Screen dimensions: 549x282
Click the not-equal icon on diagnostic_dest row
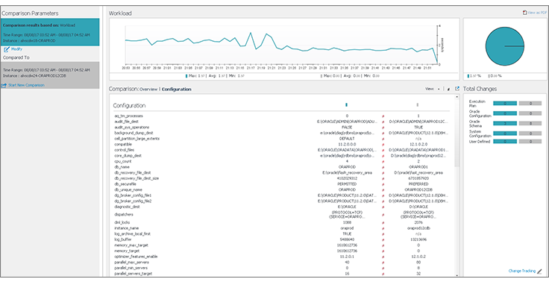point(383,207)
